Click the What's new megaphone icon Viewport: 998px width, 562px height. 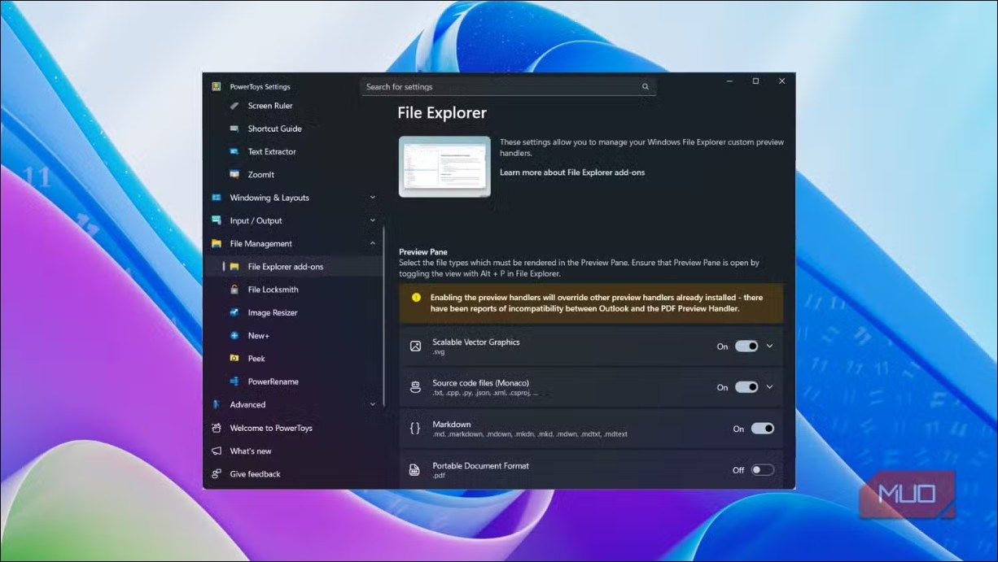[x=217, y=451]
